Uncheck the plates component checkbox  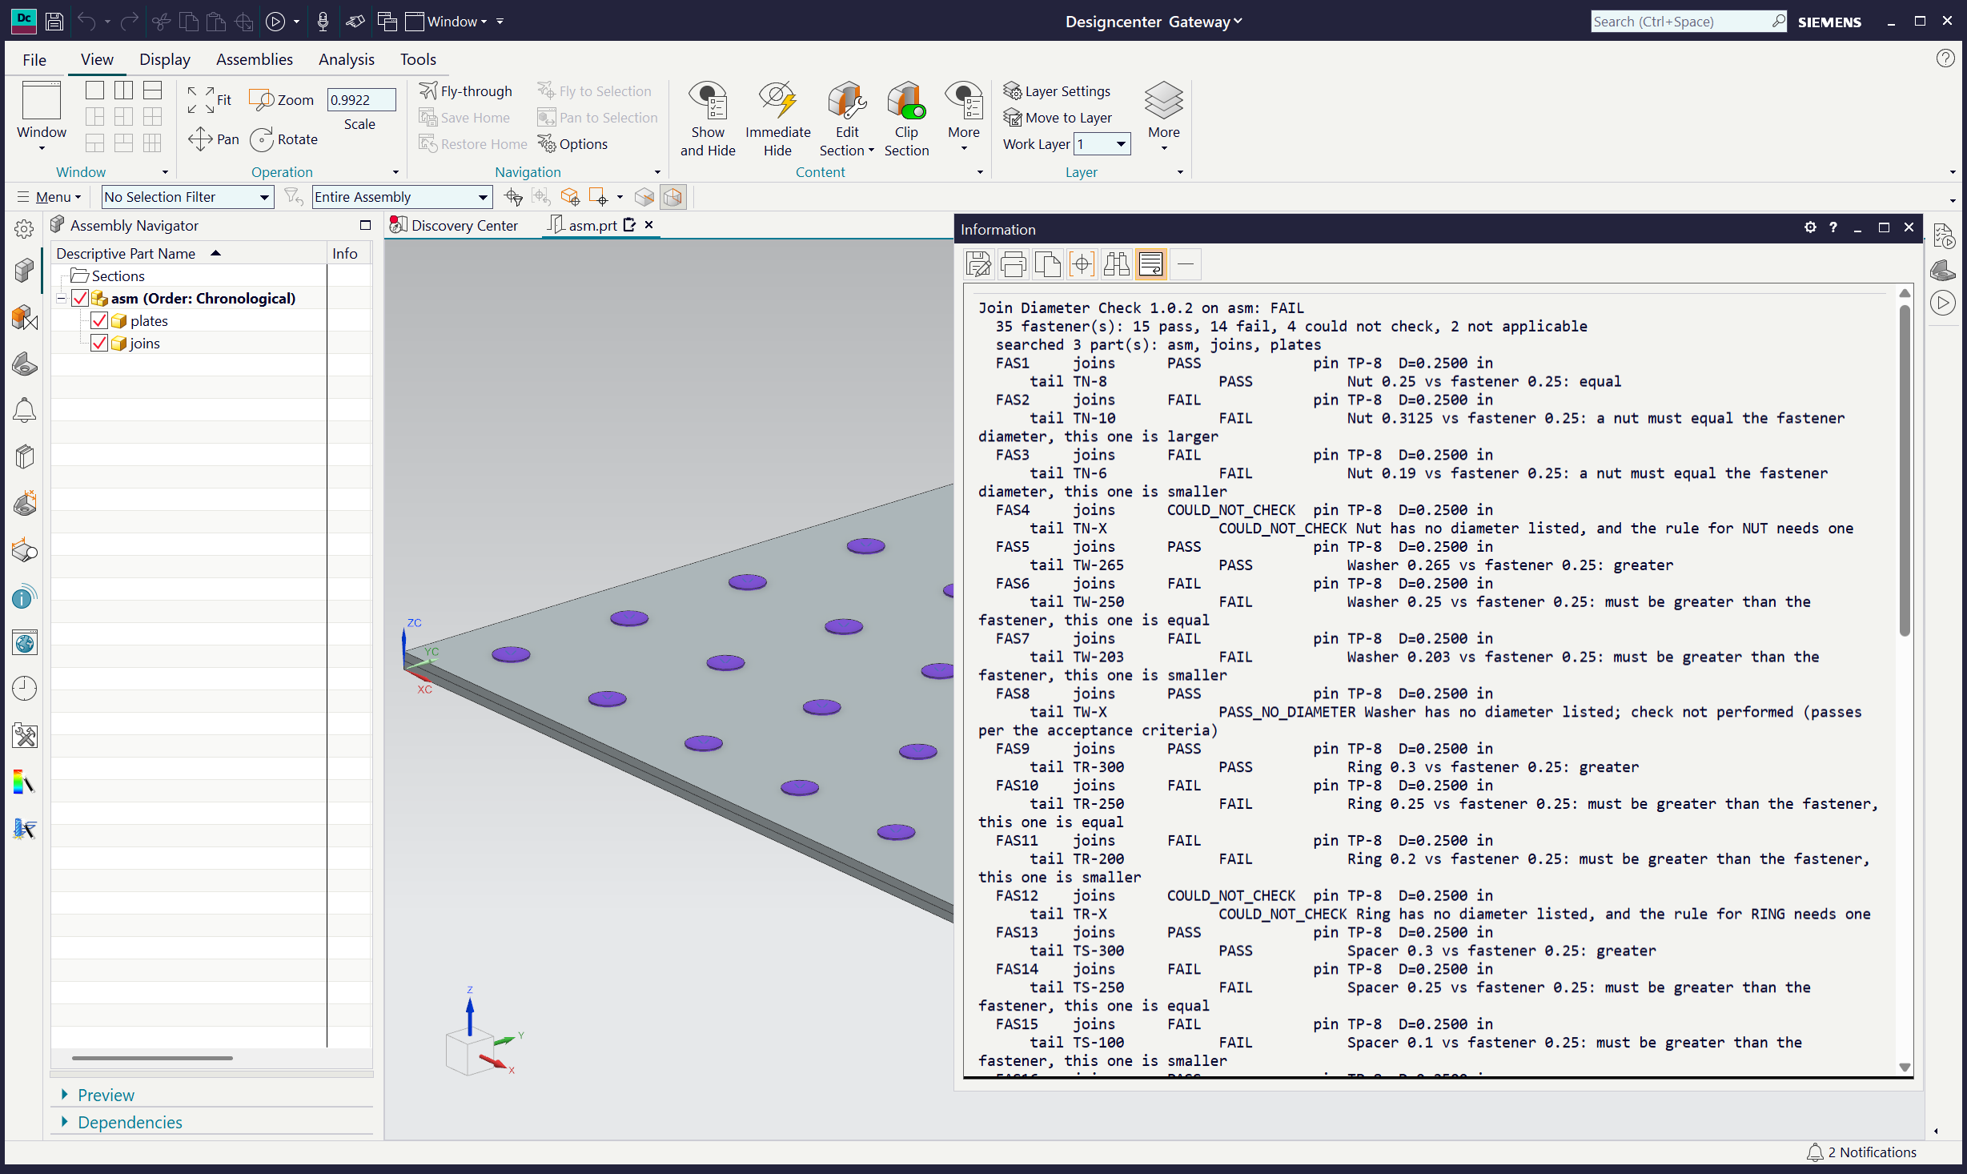[99, 321]
